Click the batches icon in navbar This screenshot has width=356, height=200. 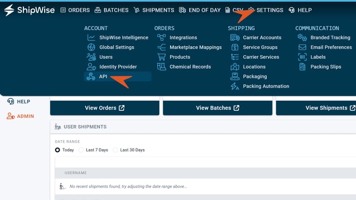(98, 10)
